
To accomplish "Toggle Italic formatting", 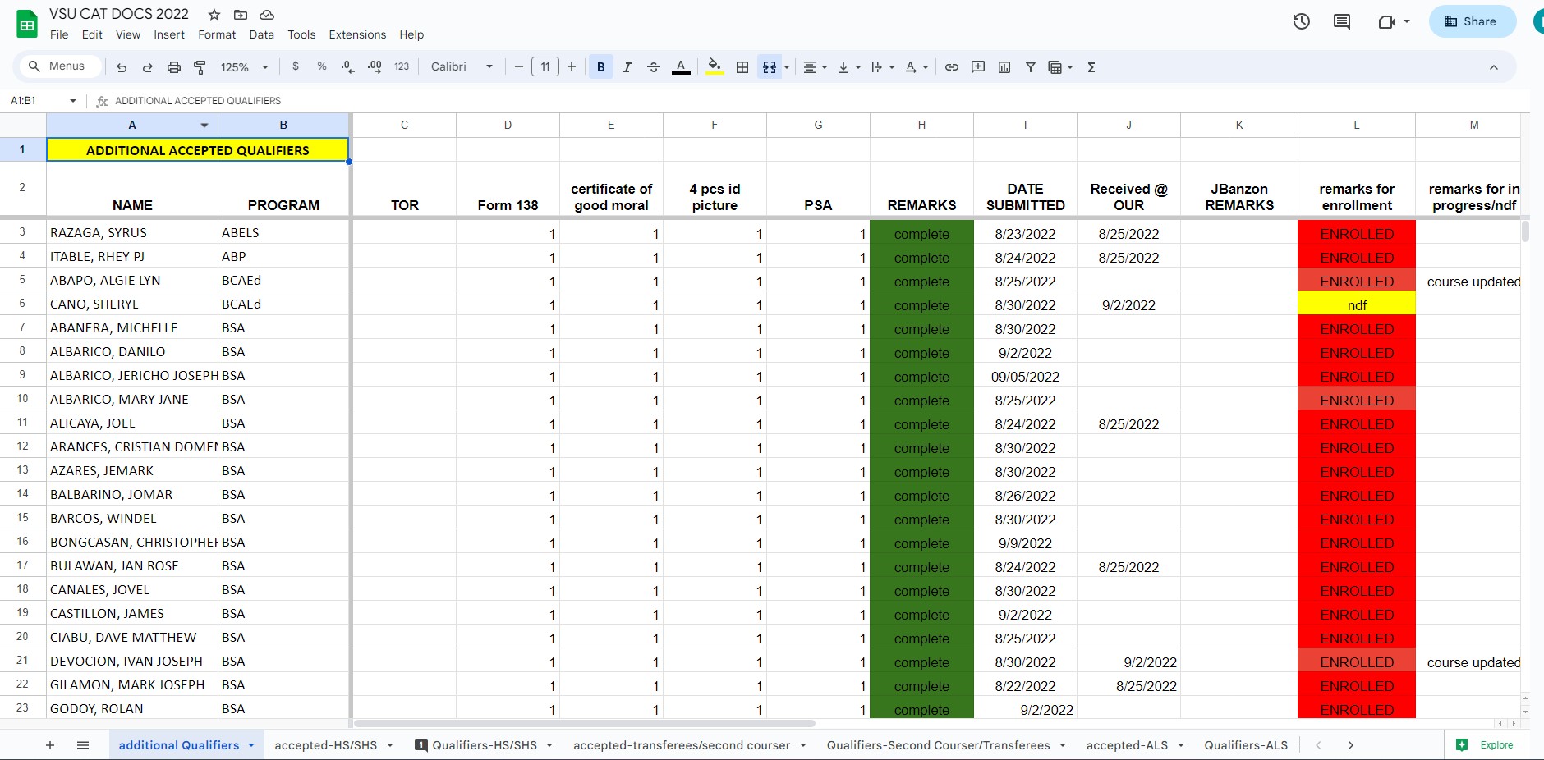I will pos(627,67).
